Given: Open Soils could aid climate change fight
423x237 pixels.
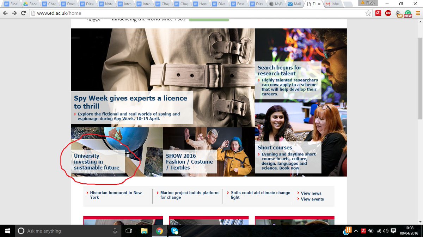Looking at the screenshot, I should coord(260,195).
